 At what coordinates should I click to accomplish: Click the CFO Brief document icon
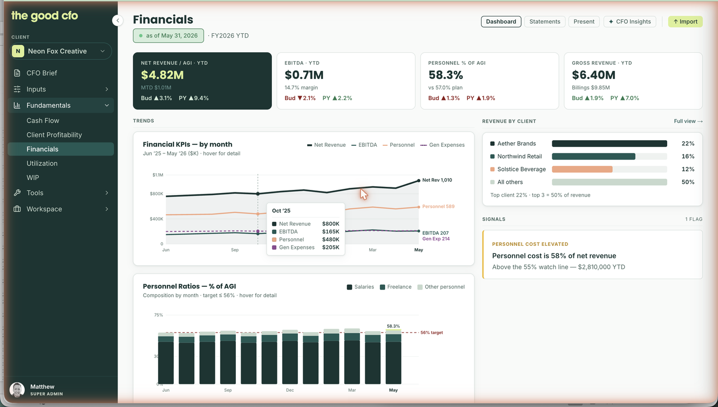pyautogui.click(x=17, y=73)
